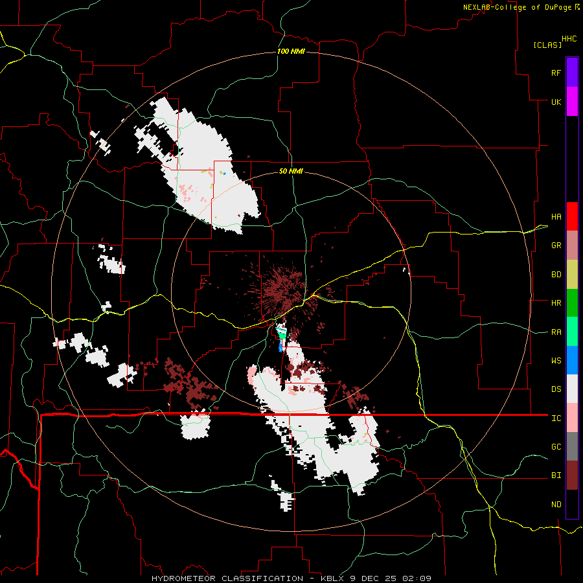This screenshot has height=583, width=583.
Task: Click the "100 NMI" range ring label
Action: click(x=291, y=51)
